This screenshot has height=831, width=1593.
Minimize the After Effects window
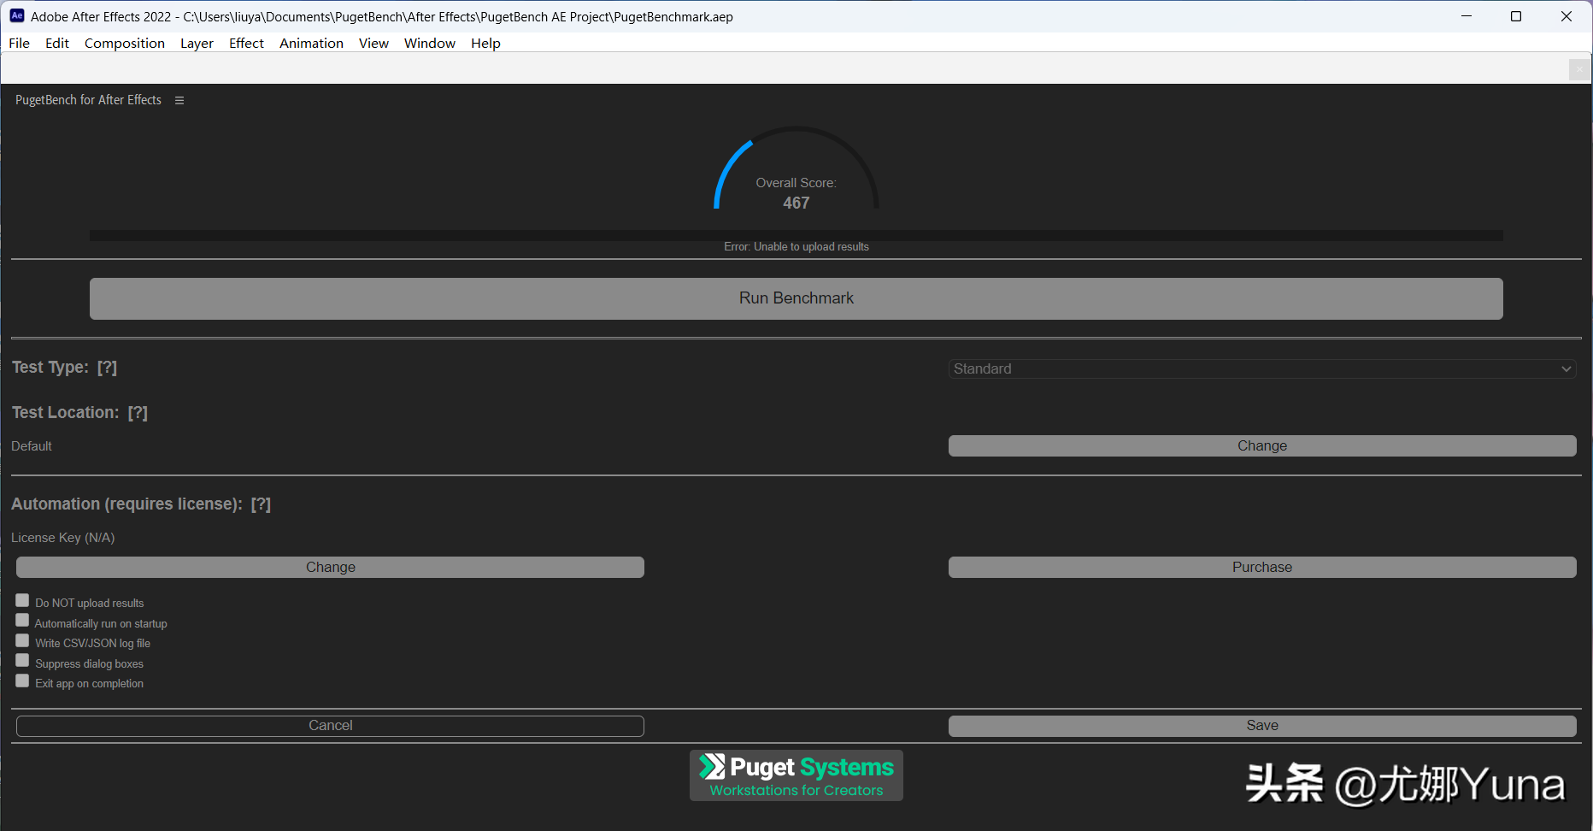[1467, 16]
